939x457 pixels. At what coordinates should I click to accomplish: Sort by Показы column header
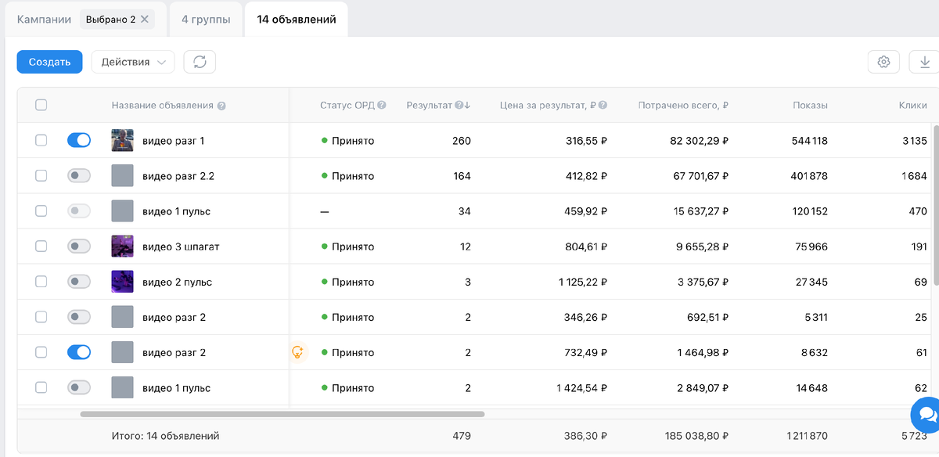point(810,106)
